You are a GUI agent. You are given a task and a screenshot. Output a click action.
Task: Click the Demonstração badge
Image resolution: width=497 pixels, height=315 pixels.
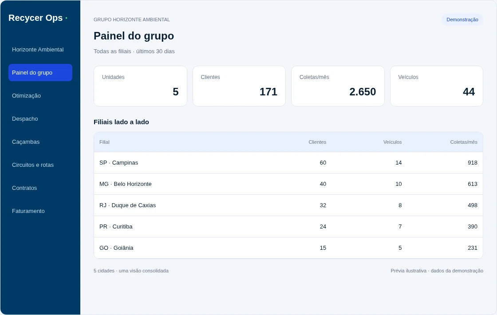[x=462, y=20]
